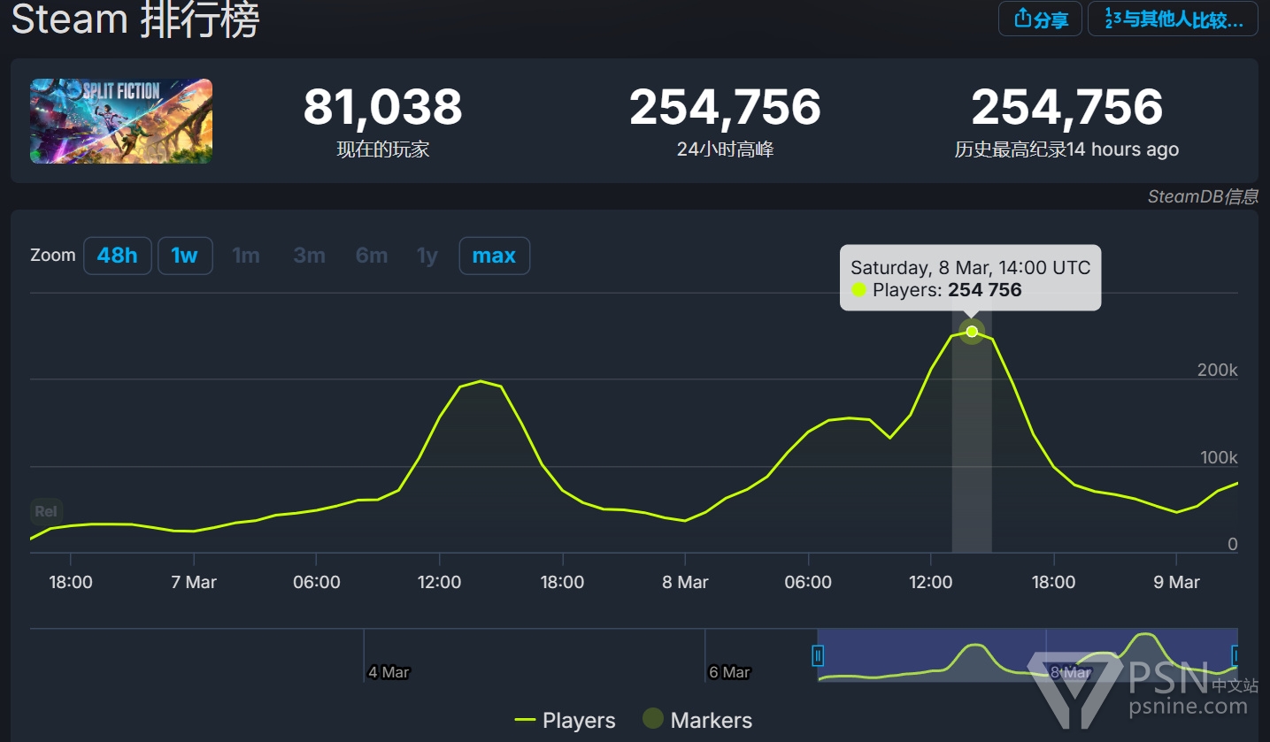1270x742 pixels.
Task: Toggle the Rel relative scale button
Action: (46, 511)
